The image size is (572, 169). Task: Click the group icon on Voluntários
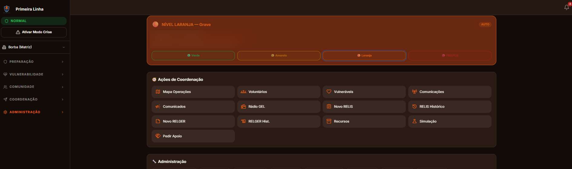tap(243, 92)
